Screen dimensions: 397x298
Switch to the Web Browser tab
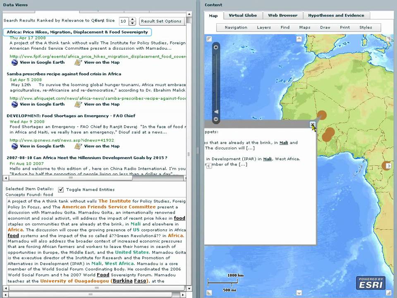pyautogui.click(x=282, y=15)
